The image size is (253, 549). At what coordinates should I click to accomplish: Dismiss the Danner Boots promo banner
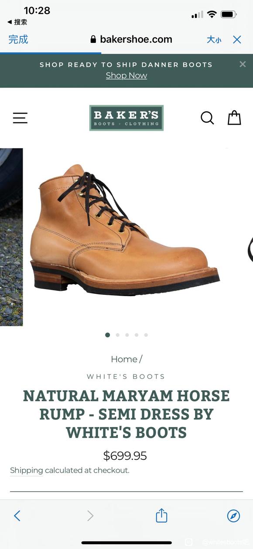243,64
